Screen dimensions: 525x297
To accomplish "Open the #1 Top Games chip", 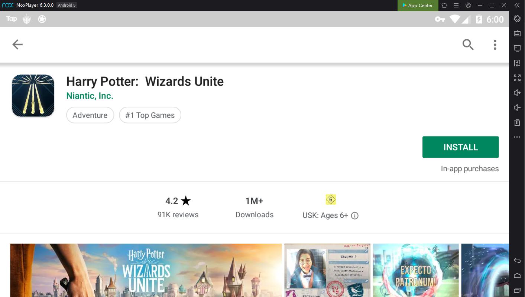I will tap(150, 115).
